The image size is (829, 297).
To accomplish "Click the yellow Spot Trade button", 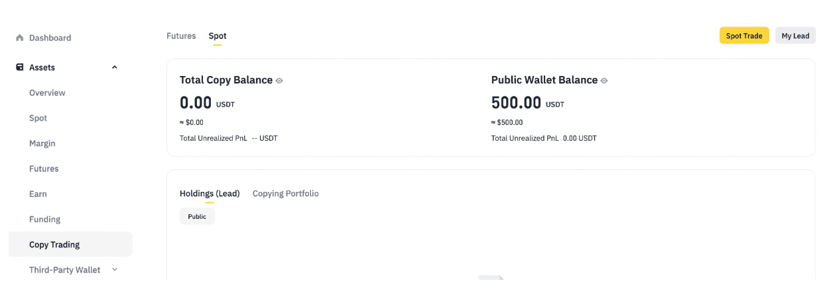I will pyautogui.click(x=744, y=36).
